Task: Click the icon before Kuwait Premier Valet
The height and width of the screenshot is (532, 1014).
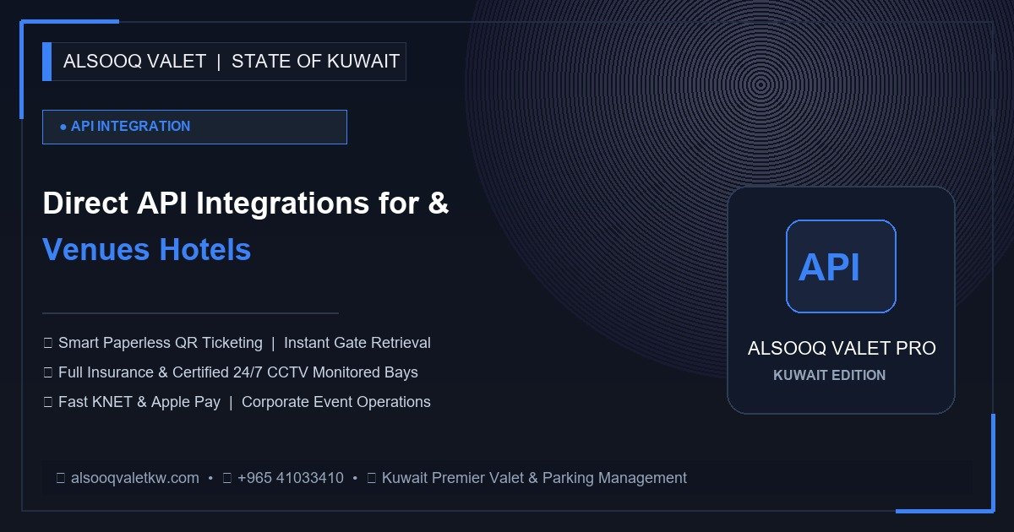Action: point(372,478)
